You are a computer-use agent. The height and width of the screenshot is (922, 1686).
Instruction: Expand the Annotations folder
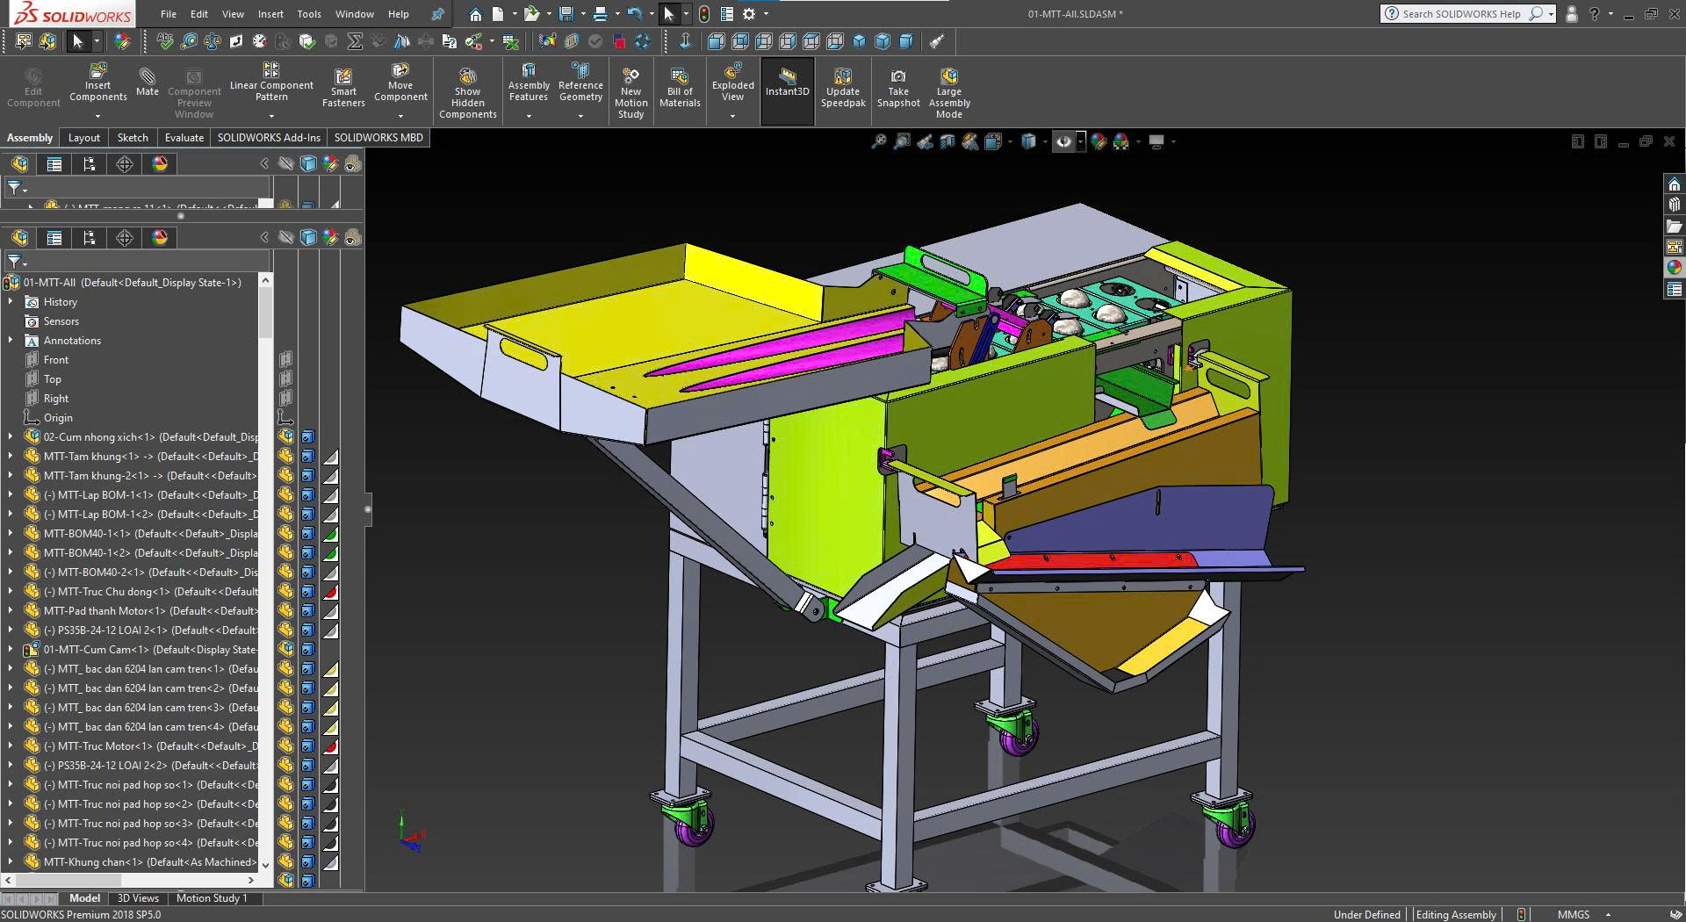11,341
